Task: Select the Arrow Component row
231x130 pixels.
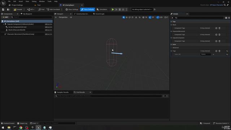Action: (x=17, y=27)
